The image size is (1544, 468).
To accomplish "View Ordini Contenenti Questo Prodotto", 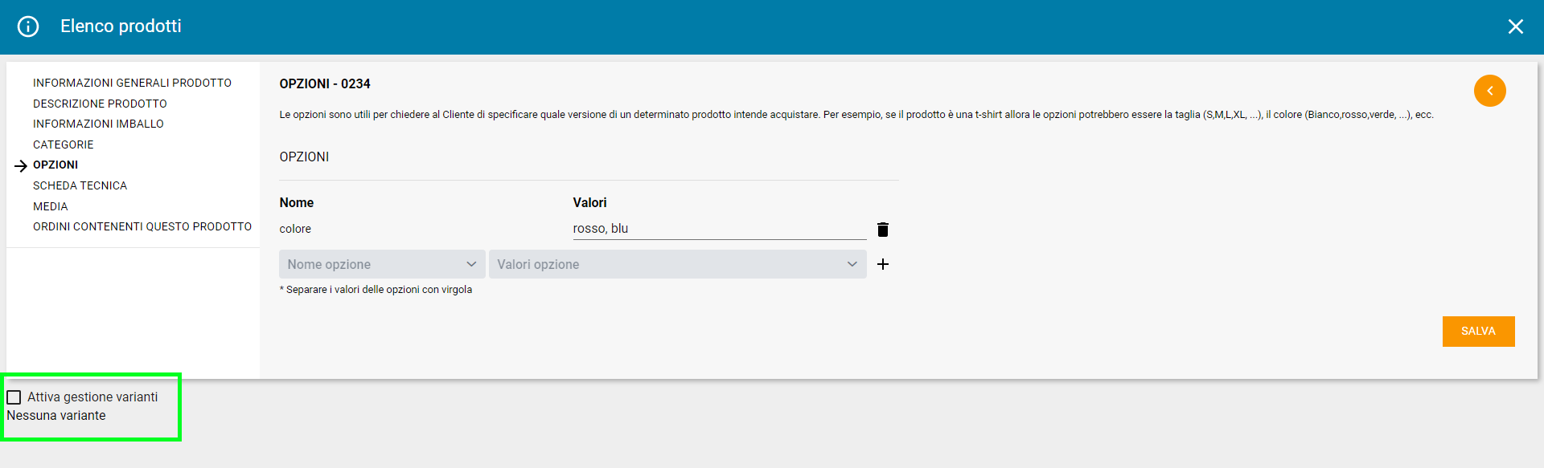I will (142, 226).
